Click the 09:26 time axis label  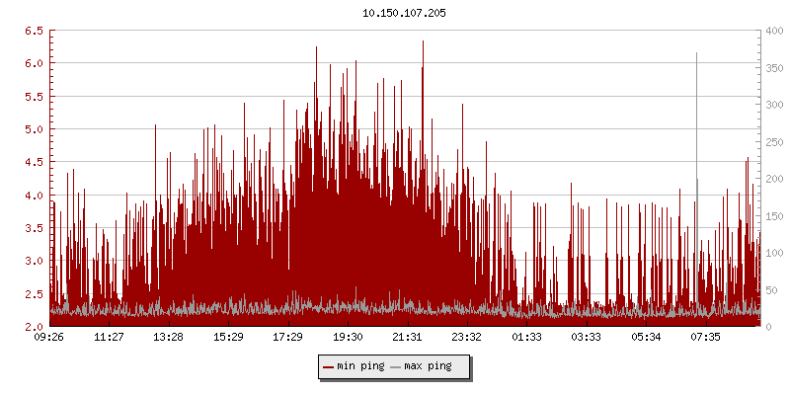click(49, 337)
